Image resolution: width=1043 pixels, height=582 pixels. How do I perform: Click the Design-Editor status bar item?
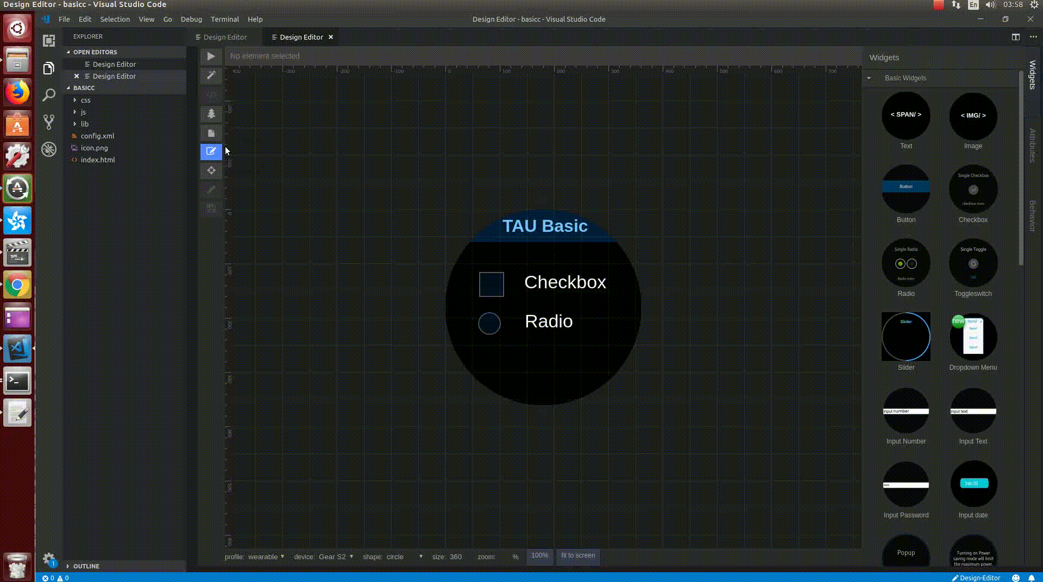click(976, 578)
